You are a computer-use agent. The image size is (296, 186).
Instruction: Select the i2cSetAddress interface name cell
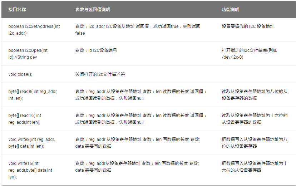pos(34,30)
